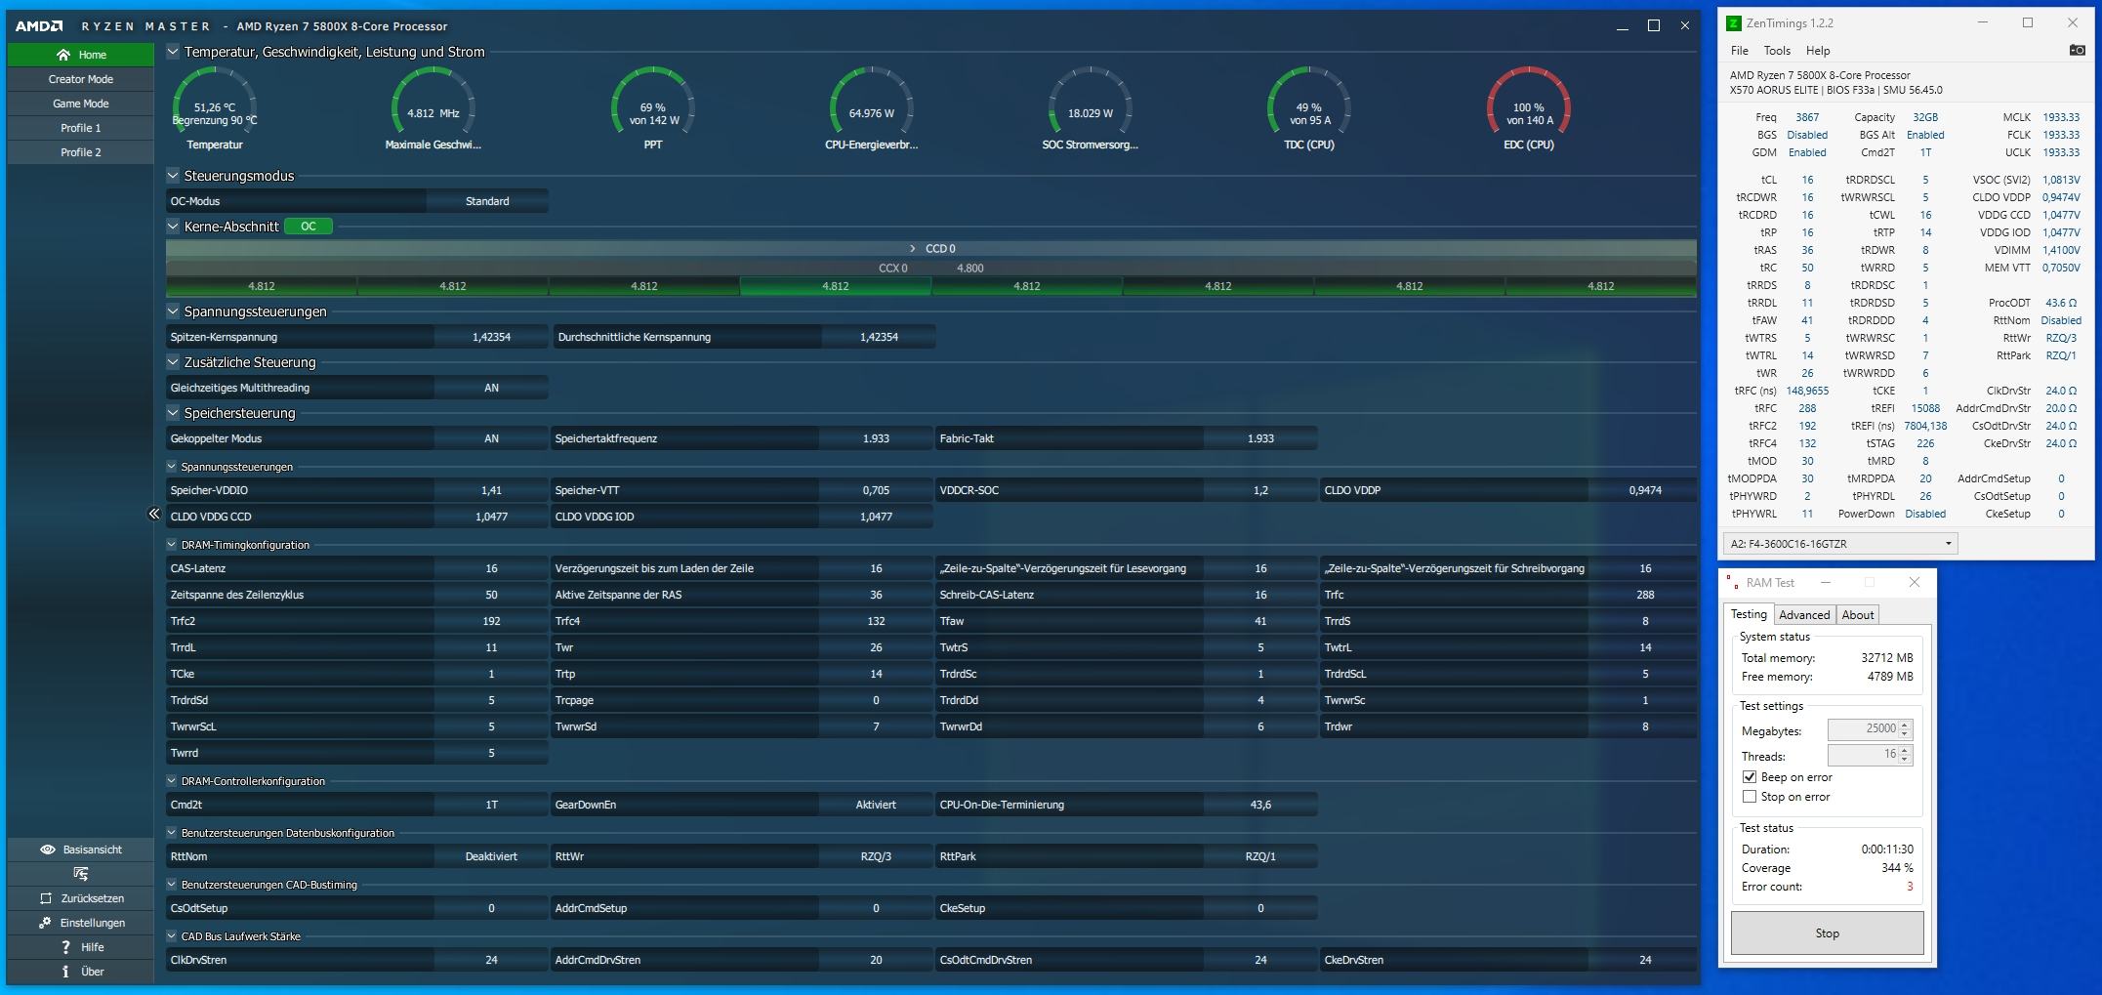The image size is (2102, 995).
Task: Click the Threads input field
Action: click(1862, 755)
